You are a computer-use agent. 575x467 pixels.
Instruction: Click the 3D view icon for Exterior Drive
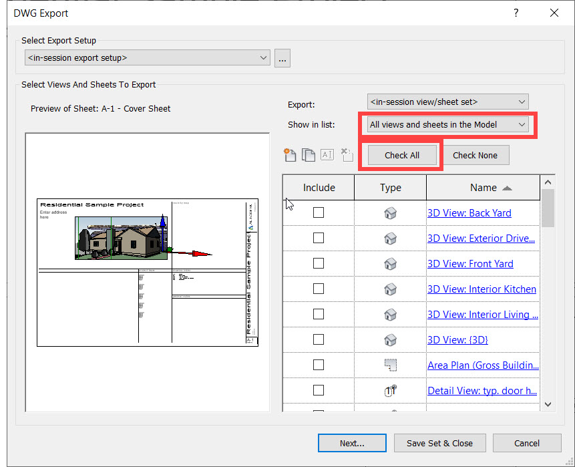click(x=390, y=238)
